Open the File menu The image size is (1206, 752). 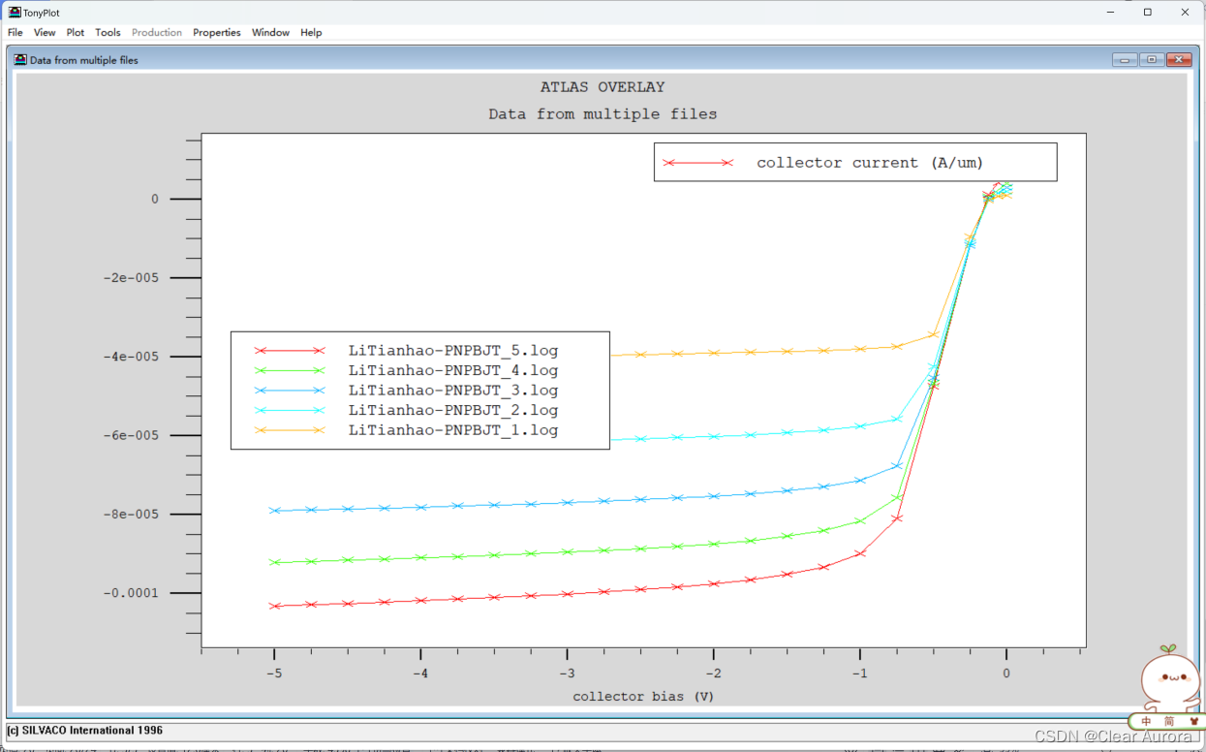pyautogui.click(x=15, y=32)
